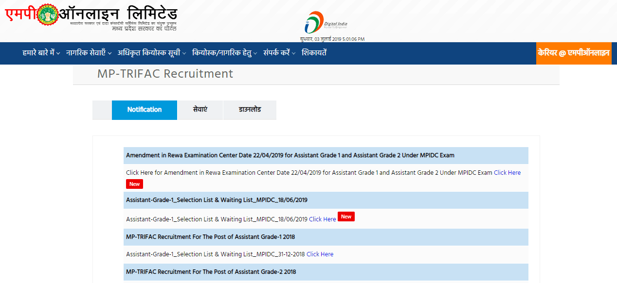Open the शिकायतें menu item
The width and height of the screenshot is (617, 283).
coord(314,53)
